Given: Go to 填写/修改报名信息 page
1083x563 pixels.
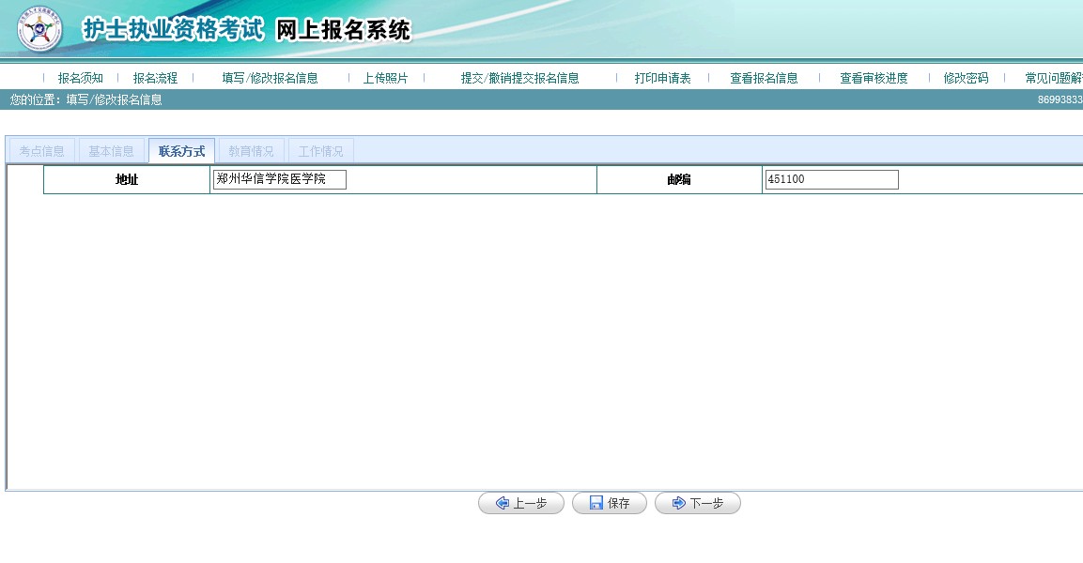Looking at the screenshot, I should tap(270, 79).
